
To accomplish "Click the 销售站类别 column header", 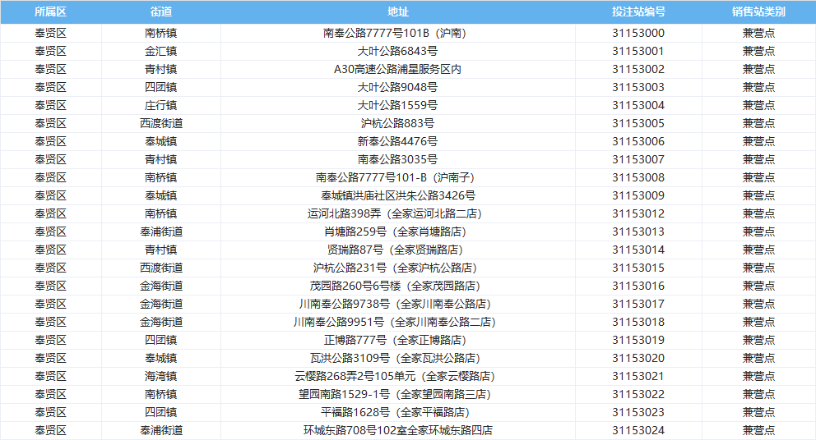I will tap(758, 12).
